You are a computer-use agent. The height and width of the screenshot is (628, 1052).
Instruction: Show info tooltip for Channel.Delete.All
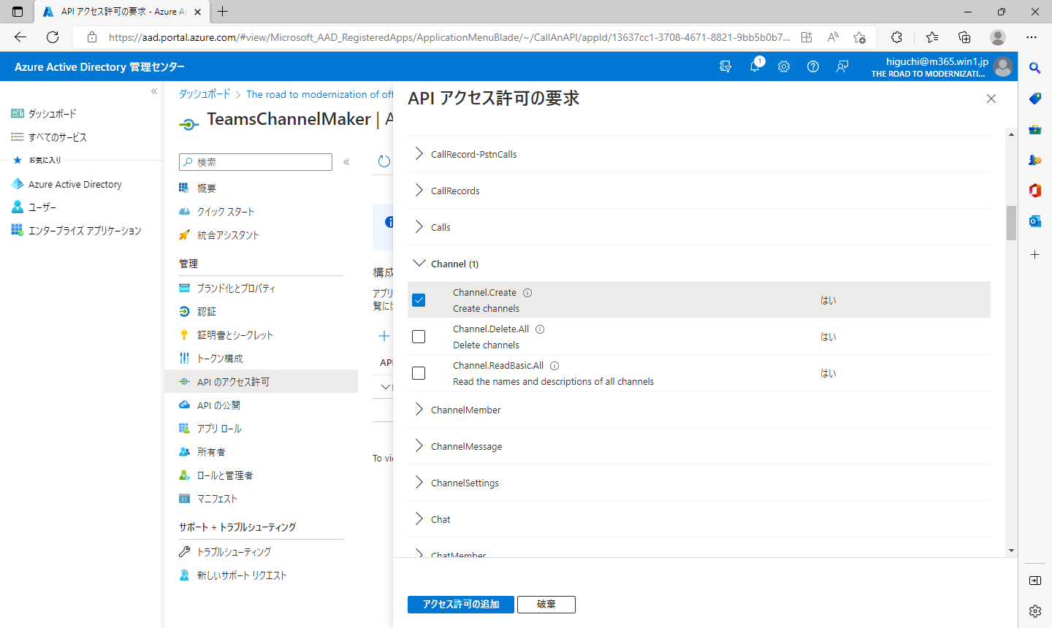click(x=540, y=329)
